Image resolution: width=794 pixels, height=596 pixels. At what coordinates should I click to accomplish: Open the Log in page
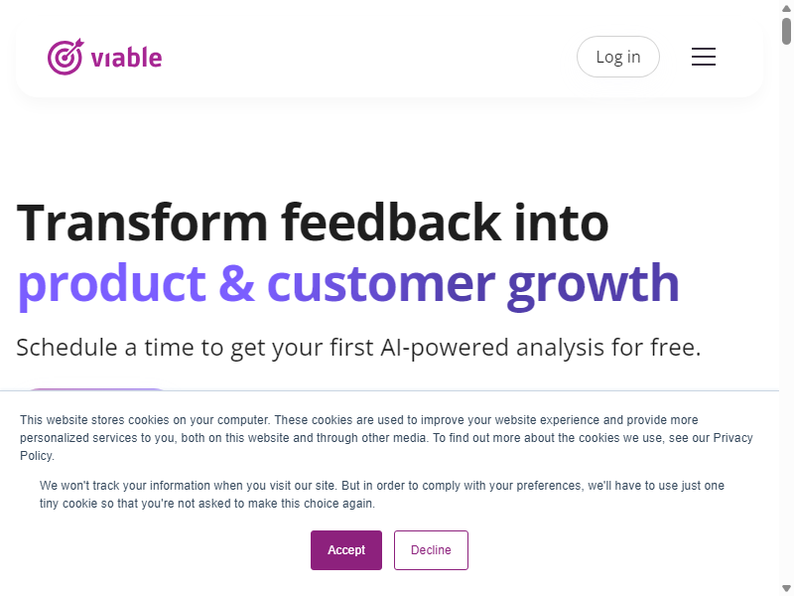point(617,57)
